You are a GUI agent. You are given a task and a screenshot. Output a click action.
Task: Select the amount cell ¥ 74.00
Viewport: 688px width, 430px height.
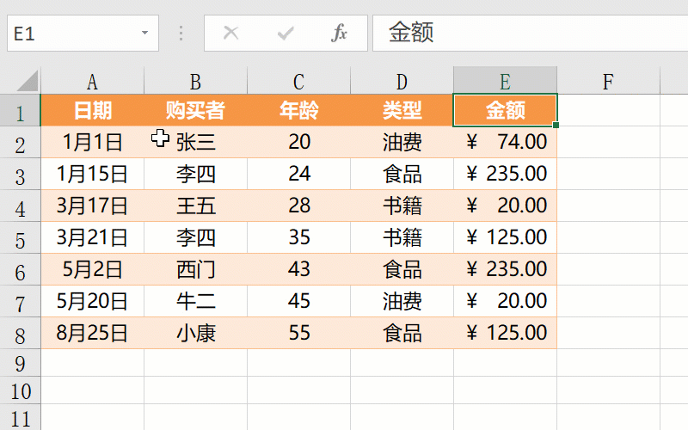point(505,142)
